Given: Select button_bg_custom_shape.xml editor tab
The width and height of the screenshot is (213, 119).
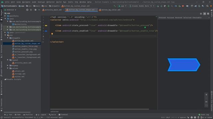Looking at the screenshot, I should coord(81,10).
